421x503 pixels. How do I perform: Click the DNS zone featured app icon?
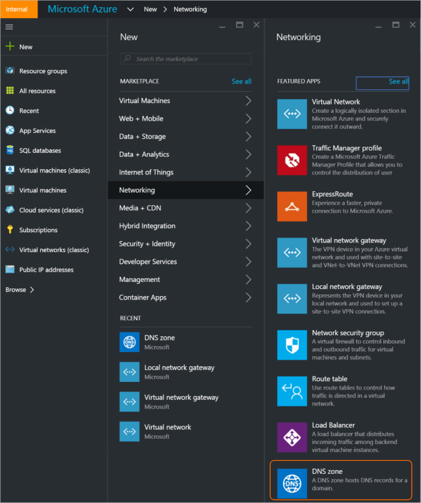292,483
